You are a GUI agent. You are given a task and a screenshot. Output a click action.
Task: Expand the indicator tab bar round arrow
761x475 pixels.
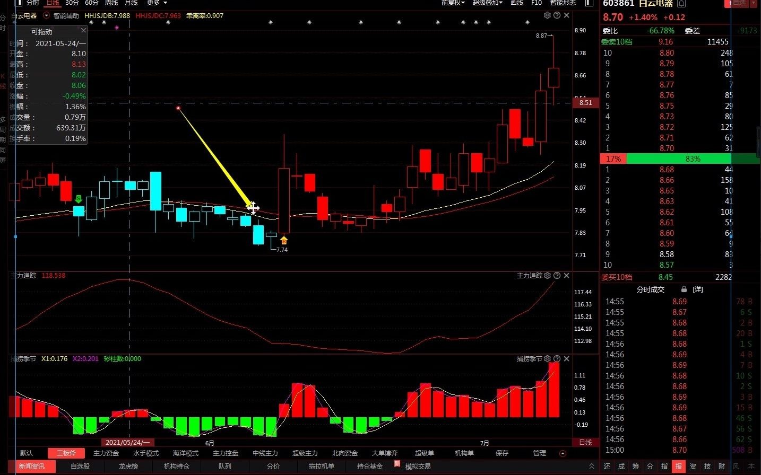(563, 453)
